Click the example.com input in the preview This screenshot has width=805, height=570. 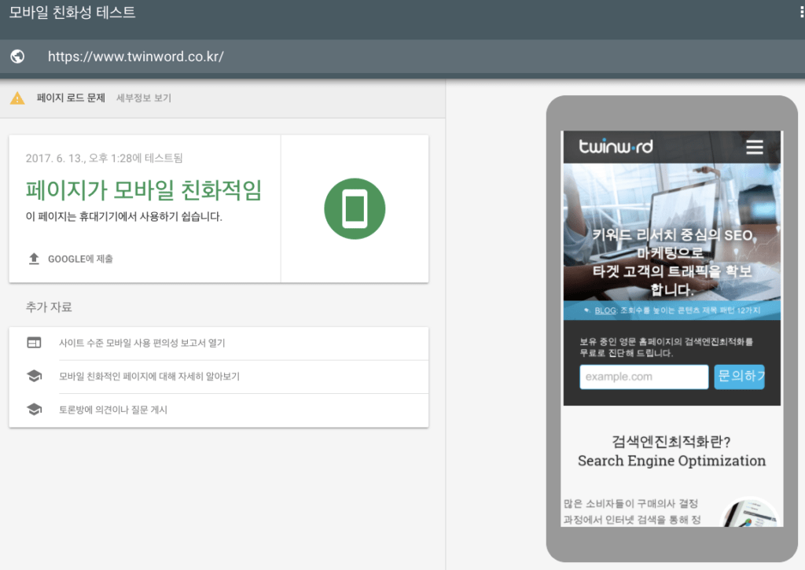click(644, 377)
